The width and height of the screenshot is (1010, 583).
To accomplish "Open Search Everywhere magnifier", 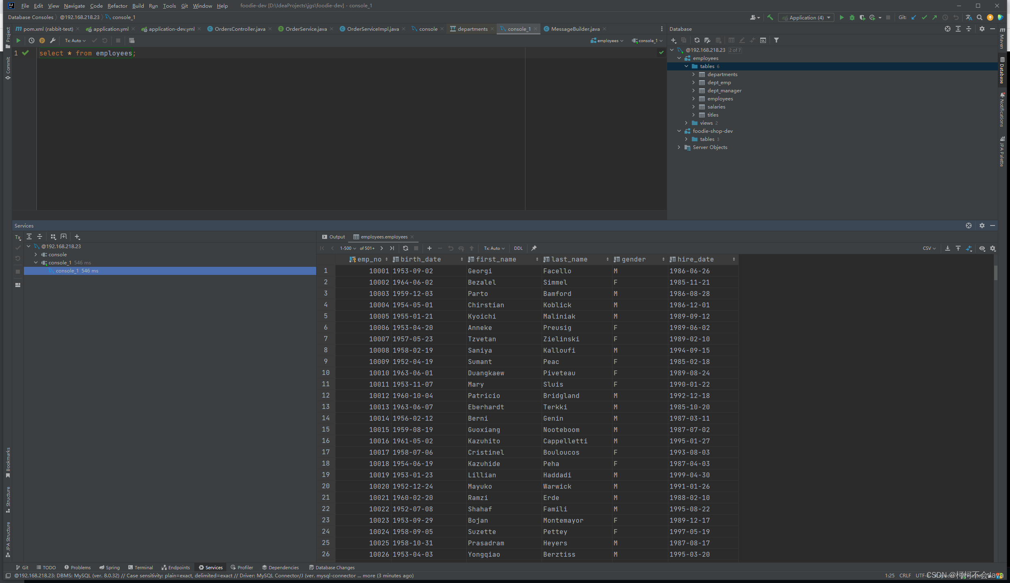I will 980,17.
